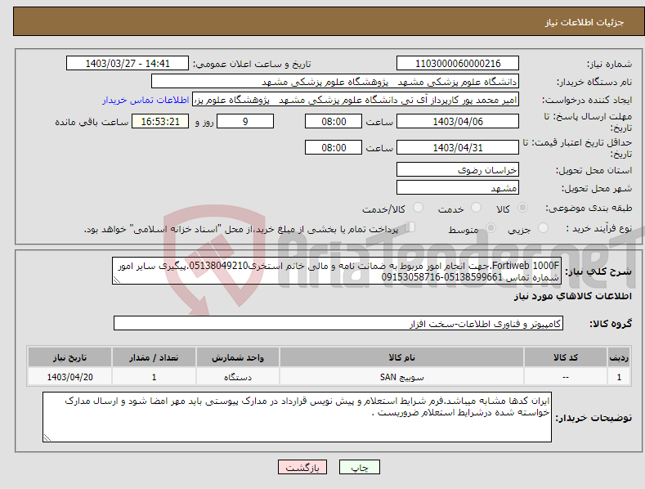
Task: Click the واحد شمارش column header
Action: tap(237, 357)
